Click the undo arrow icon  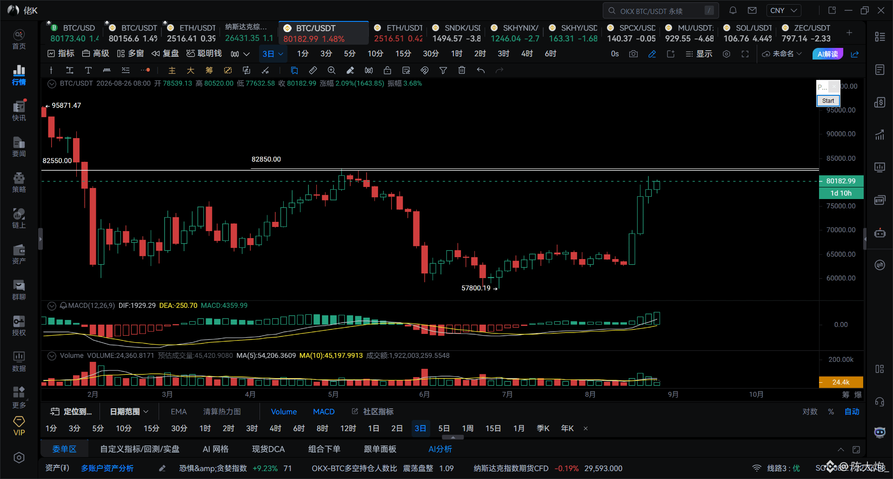pos(480,70)
